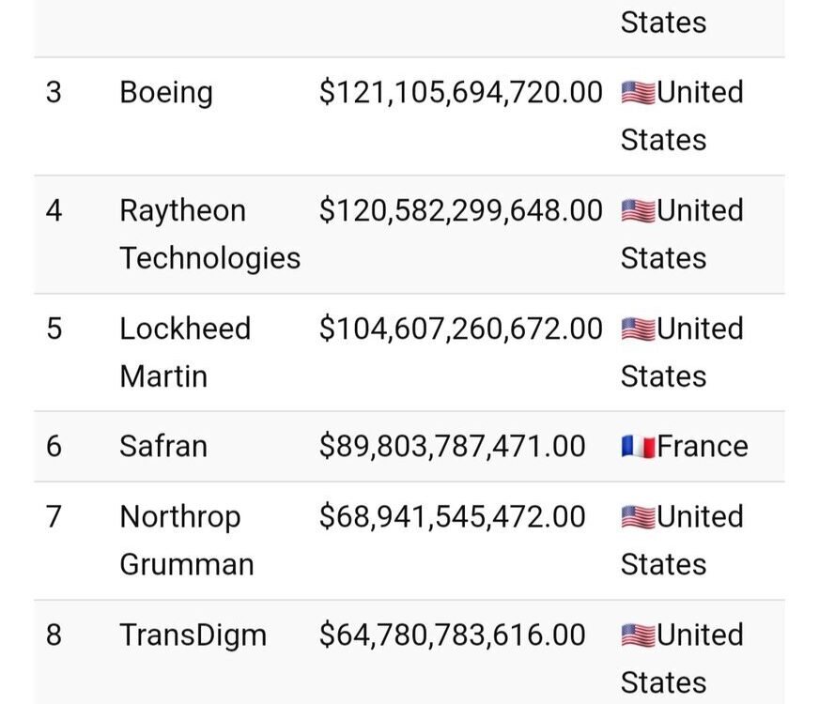819x704 pixels.
Task: Click the US flag in Raytheon row
Action: [638, 212]
